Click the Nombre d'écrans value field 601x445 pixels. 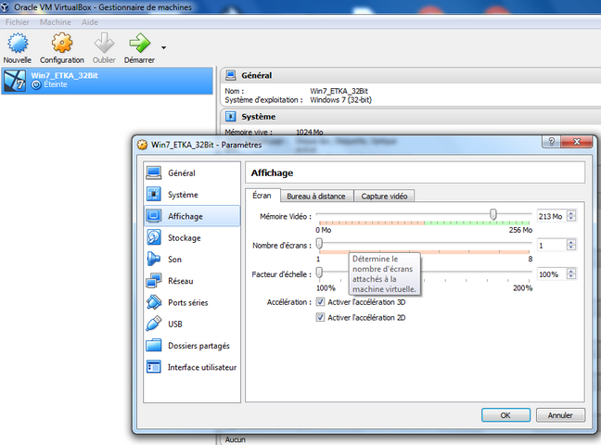(x=552, y=246)
